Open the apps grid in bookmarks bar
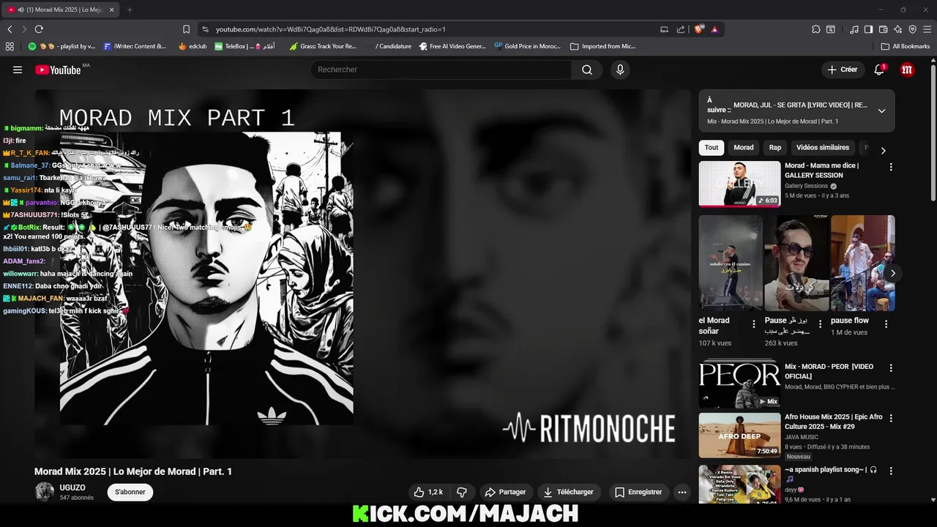The image size is (937, 527). click(x=10, y=46)
